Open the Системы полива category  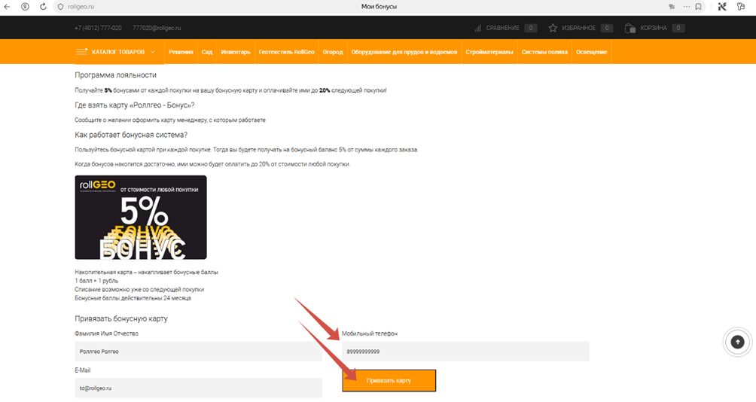coord(544,52)
